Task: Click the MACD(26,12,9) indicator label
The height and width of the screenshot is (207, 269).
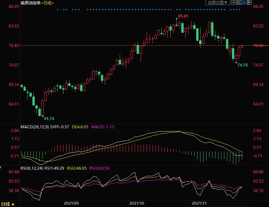Action: click(34, 127)
